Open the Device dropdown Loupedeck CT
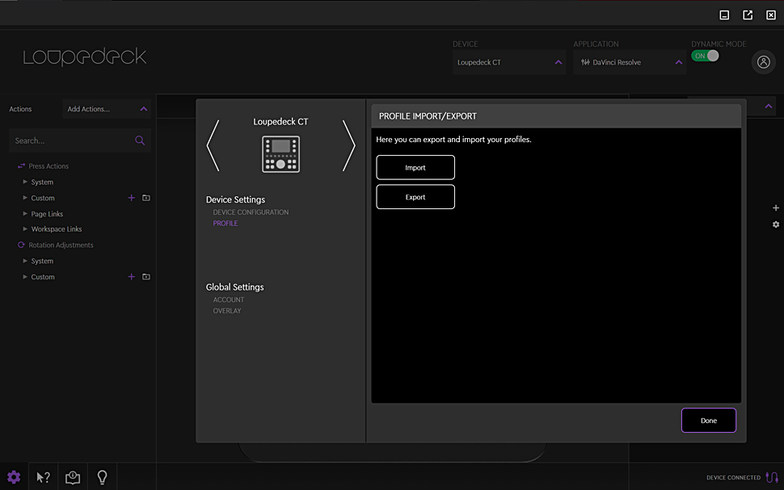The height and width of the screenshot is (490, 784). point(509,62)
